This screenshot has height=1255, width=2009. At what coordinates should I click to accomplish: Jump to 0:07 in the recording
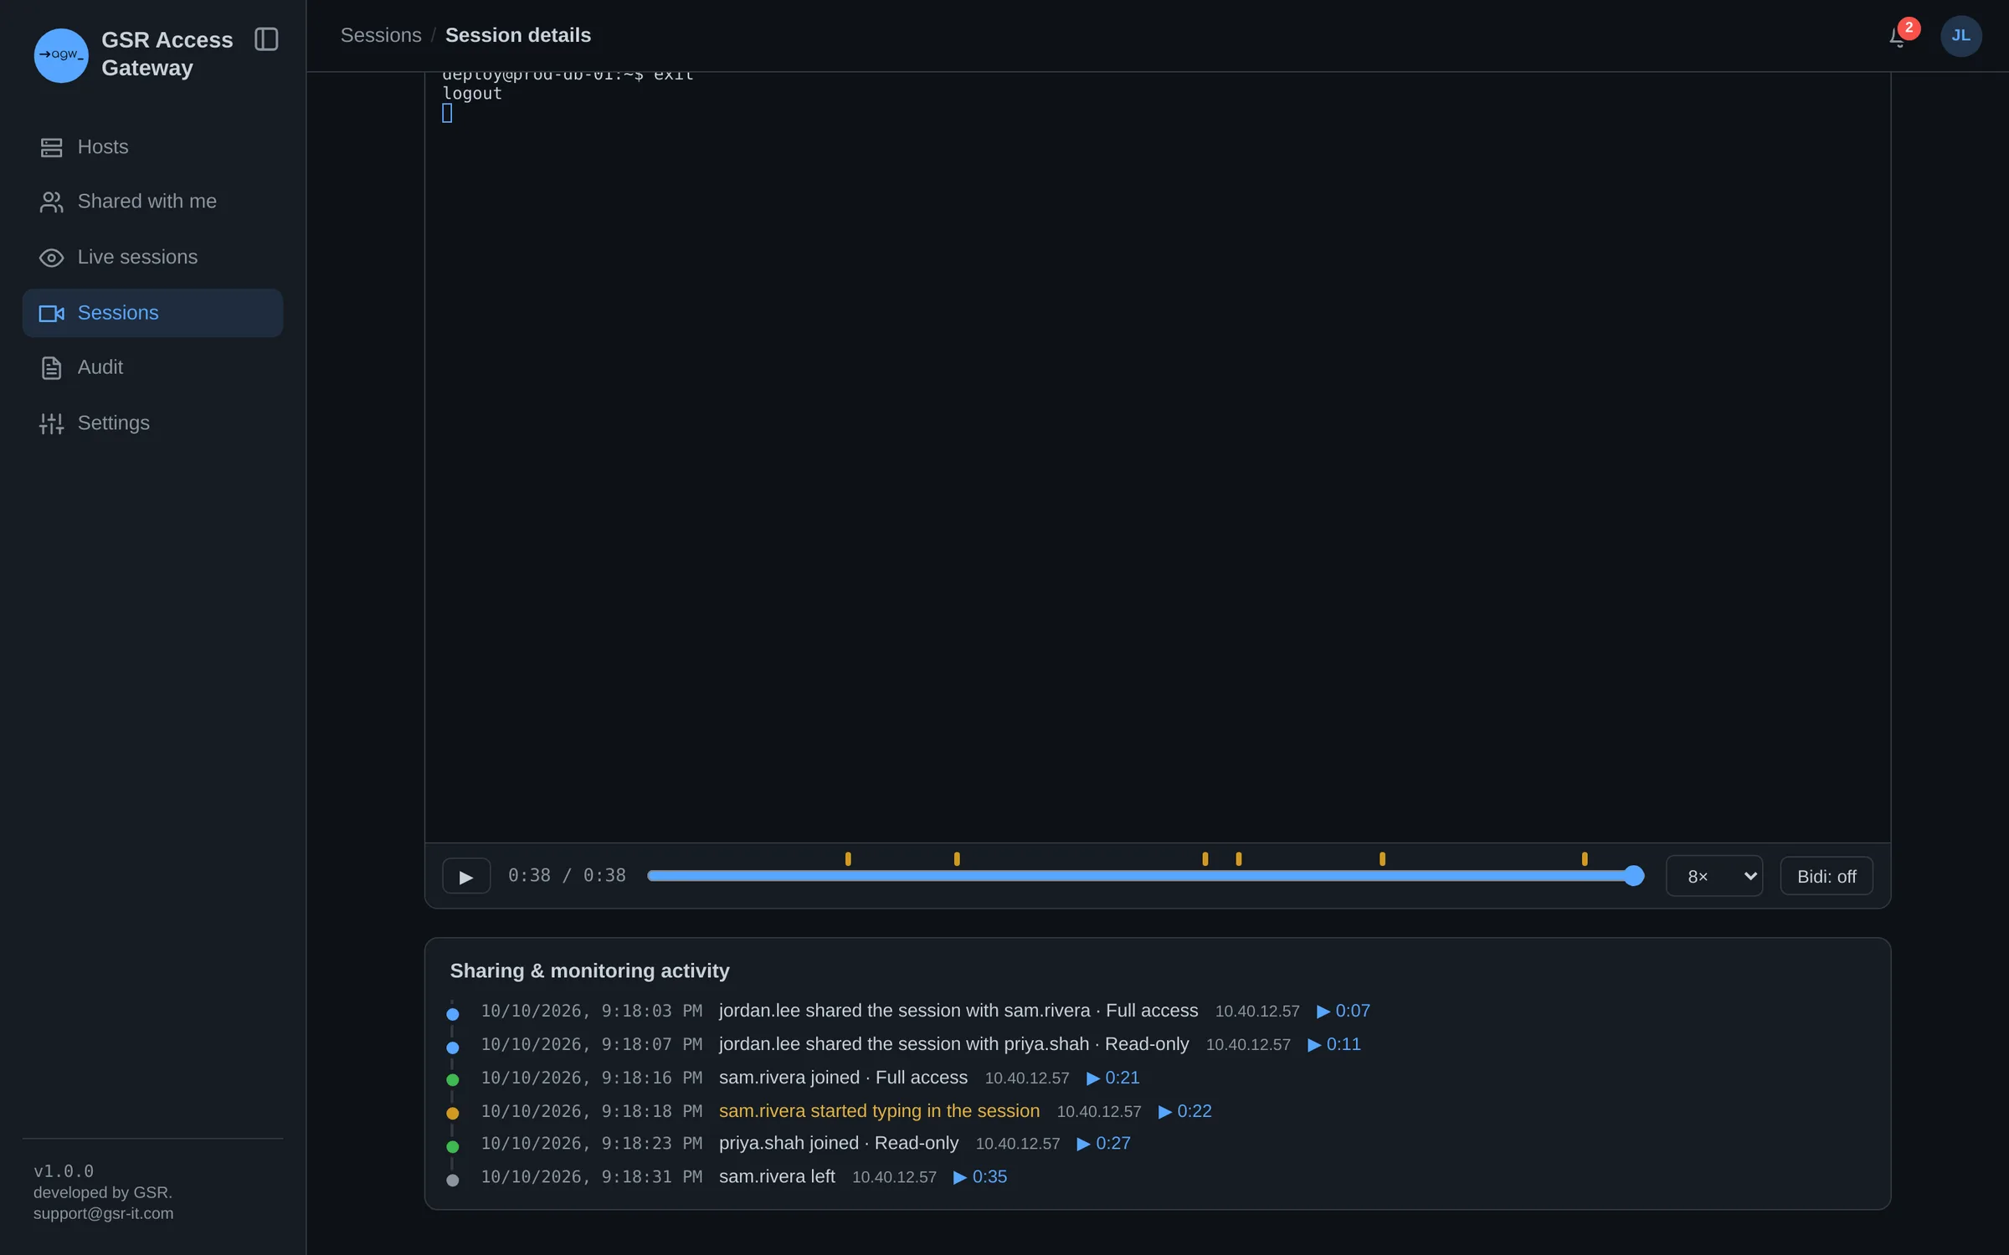pos(1344,1011)
